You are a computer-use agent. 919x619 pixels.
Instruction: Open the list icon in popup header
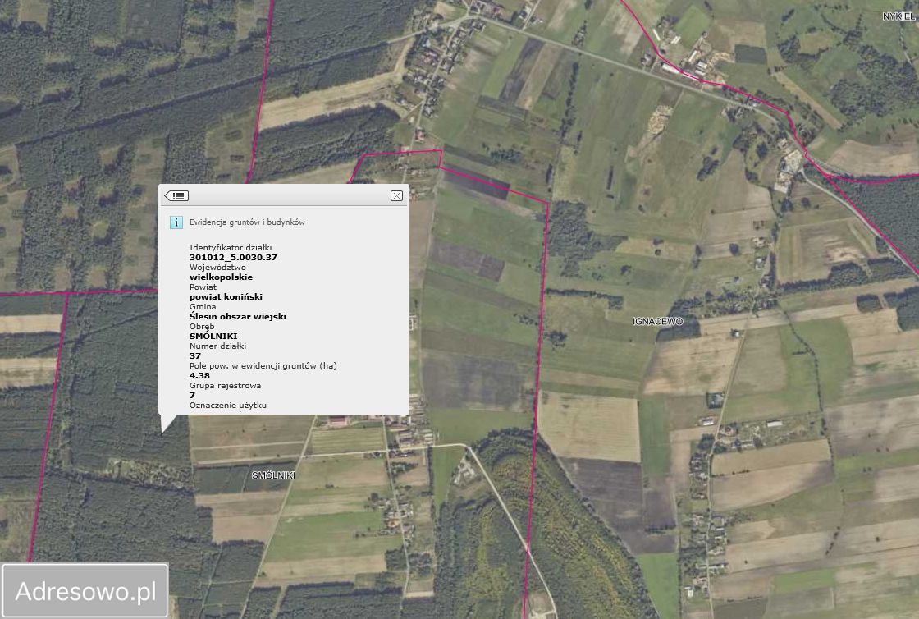176,195
